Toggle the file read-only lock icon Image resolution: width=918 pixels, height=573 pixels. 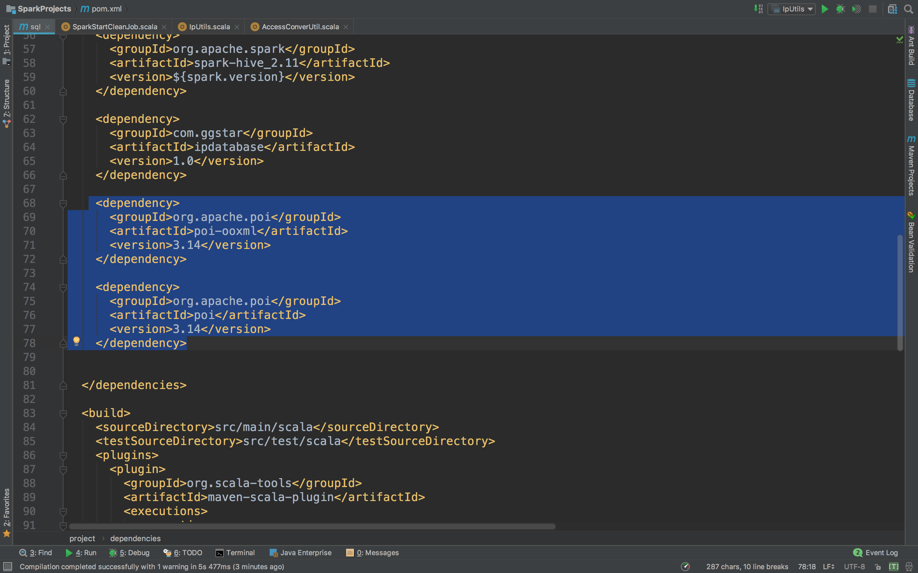(878, 567)
